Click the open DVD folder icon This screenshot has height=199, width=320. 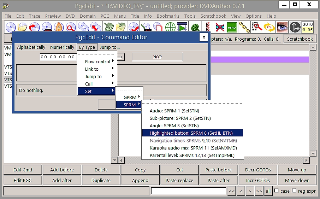tap(23, 27)
